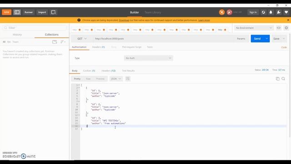Open the settings wrench icon
Image resolution: width=291 pixels, height=164 pixels.
point(279,12)
